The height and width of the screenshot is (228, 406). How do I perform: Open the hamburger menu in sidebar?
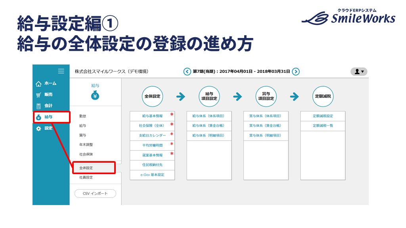pos(61,71)
